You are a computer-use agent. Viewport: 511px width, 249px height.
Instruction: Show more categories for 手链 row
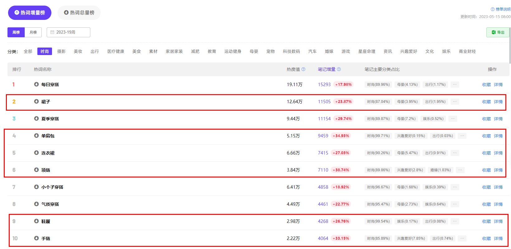coord(462,238)
